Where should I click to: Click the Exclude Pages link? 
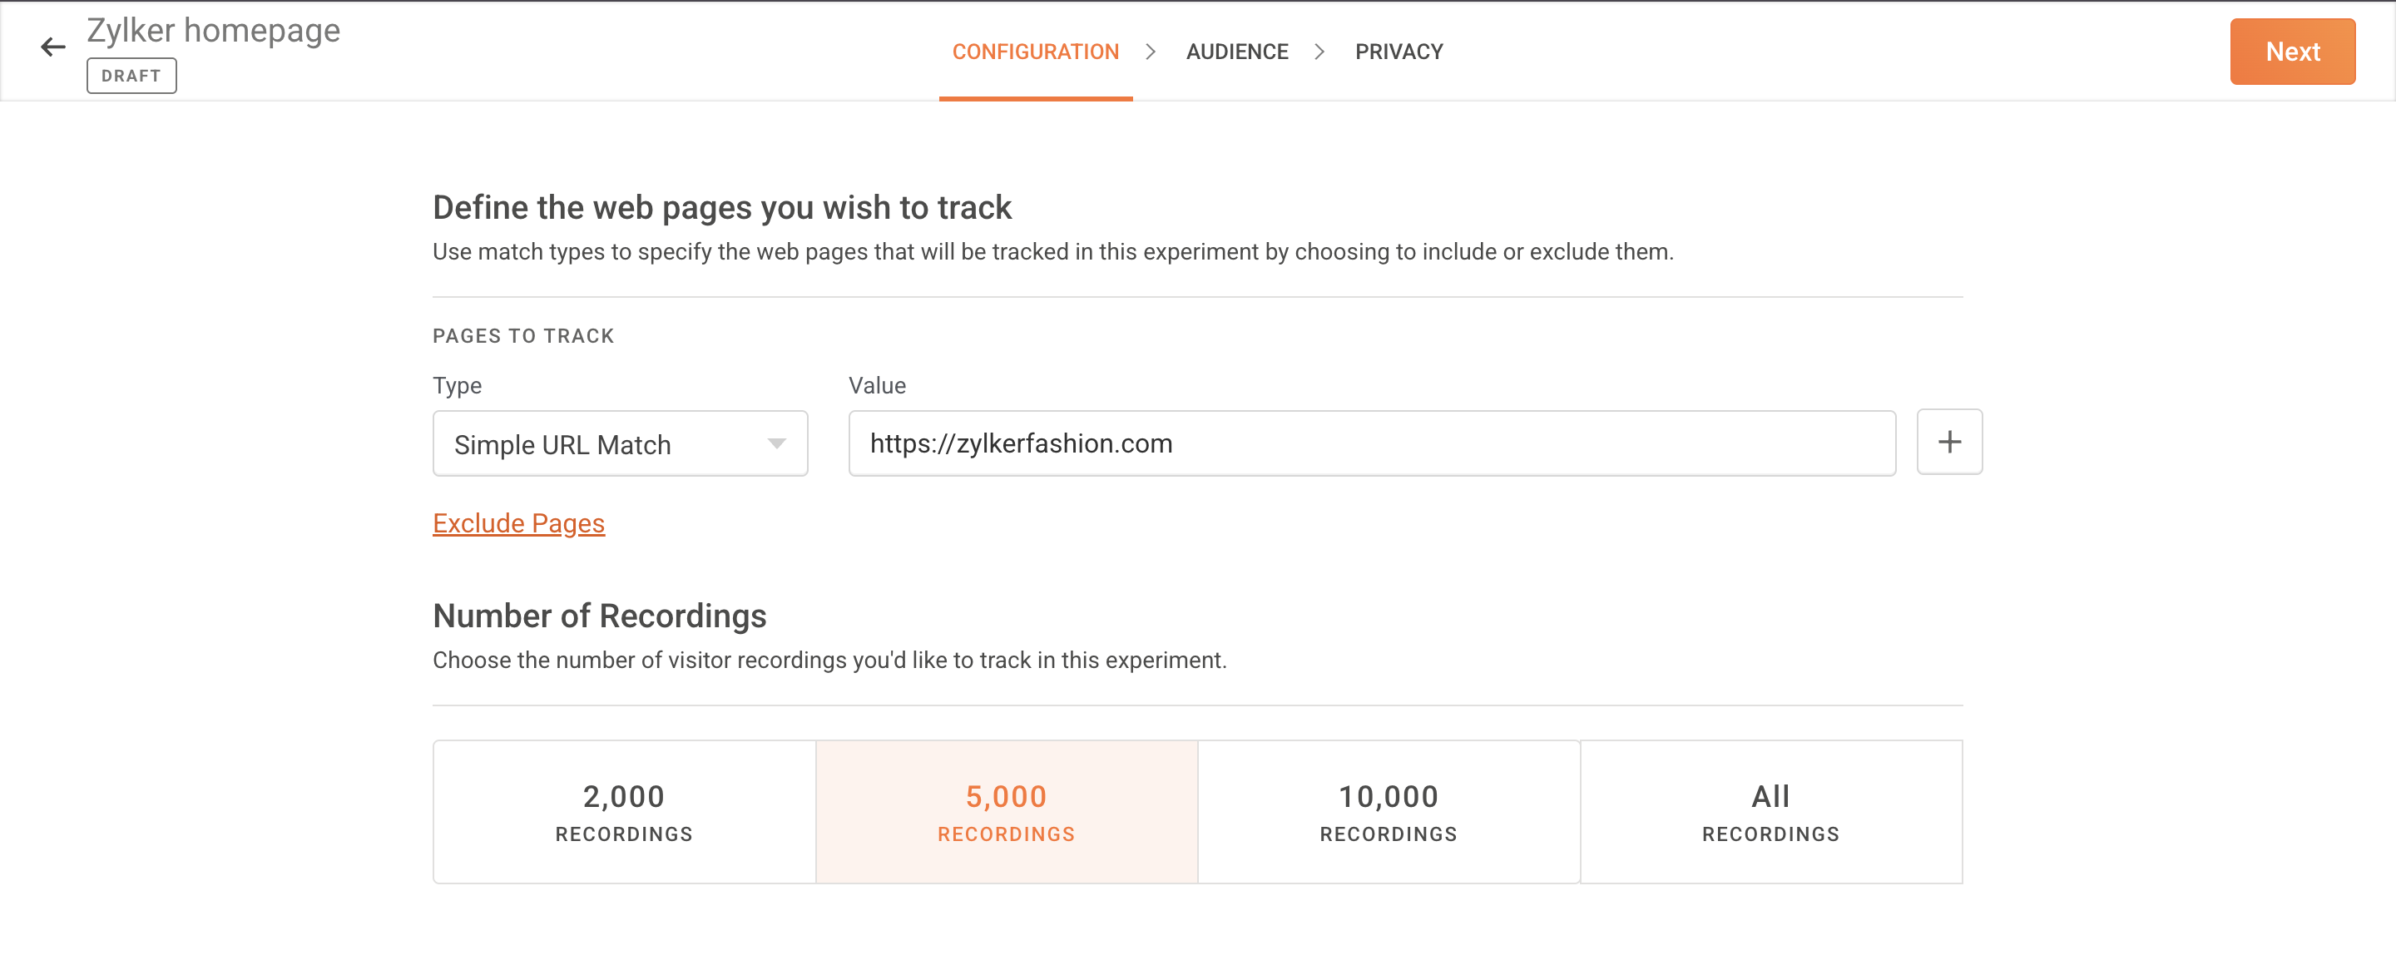pyautogui.click(x=518, y=523)
